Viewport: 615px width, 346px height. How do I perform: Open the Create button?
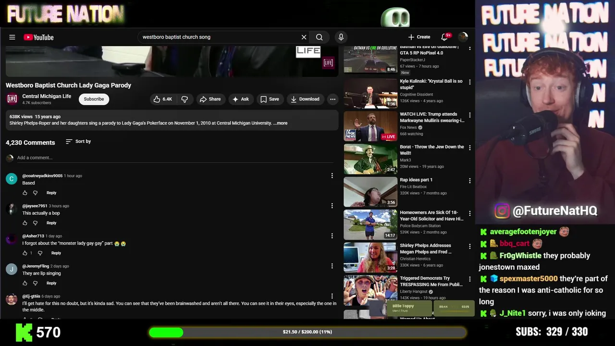(x=419, y=37)
